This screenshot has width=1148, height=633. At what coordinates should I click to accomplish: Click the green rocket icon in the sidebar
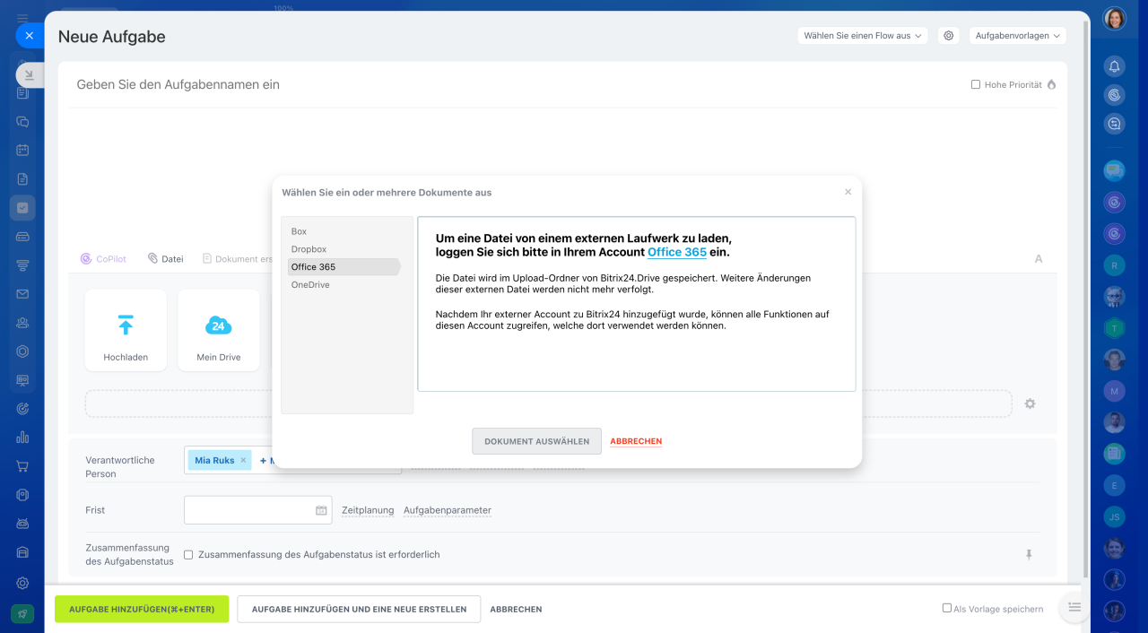22,613
